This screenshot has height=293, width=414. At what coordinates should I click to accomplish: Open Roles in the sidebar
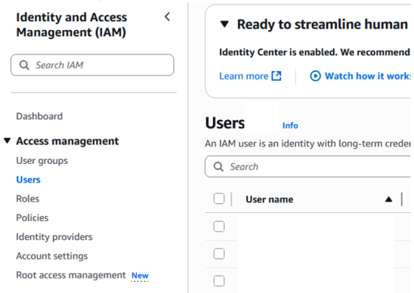28,199
